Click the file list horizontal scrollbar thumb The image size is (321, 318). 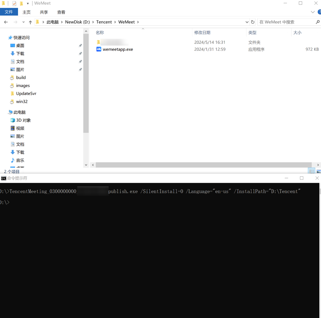click(x=204, y=165)
